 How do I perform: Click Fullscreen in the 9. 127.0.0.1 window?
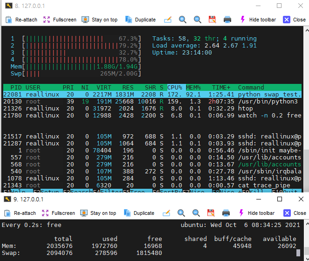click(x=58, y=213)
